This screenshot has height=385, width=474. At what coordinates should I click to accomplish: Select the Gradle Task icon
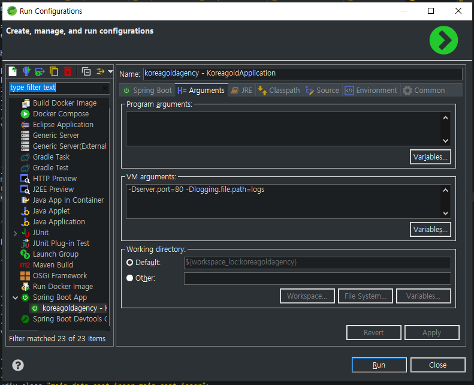pos(25,157)
